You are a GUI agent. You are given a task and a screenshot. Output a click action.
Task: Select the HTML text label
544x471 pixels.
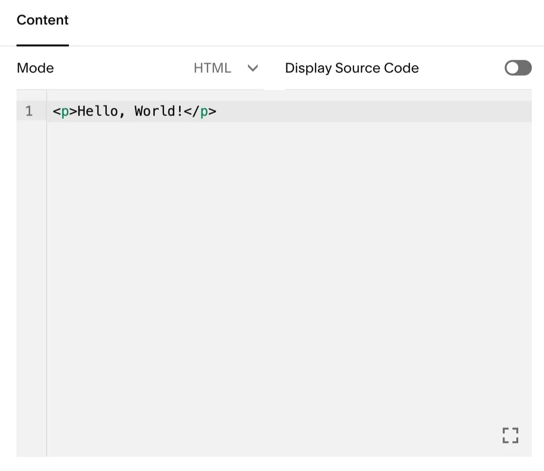pos(212,68)
